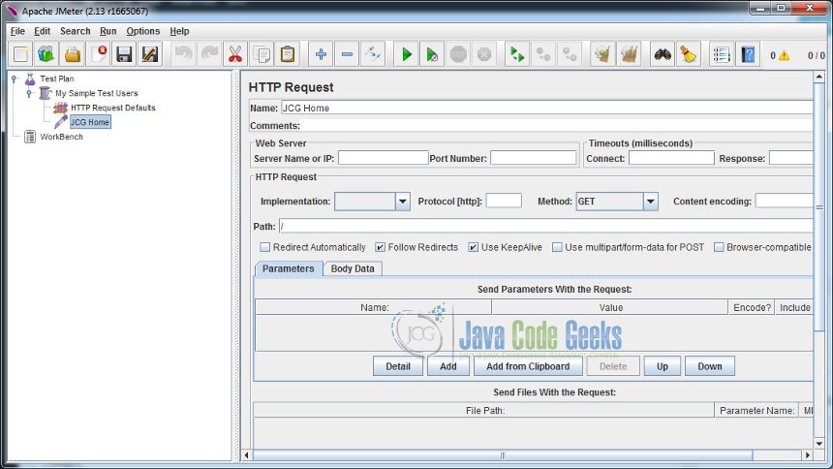833x469 pixels.
Task: Click the Close test plan icon
Action: [98, 54]
